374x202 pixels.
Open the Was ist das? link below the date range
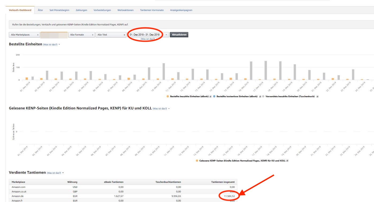click(x=148, y=39)
